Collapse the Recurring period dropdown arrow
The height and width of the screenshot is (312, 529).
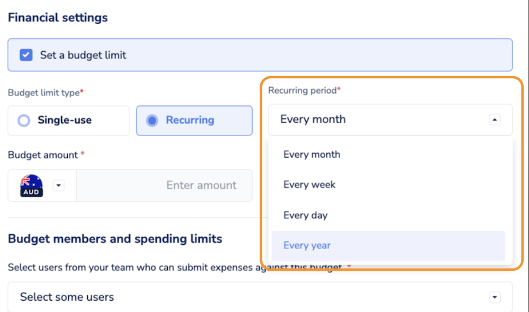pyautogui.click(x=495, y=120)
